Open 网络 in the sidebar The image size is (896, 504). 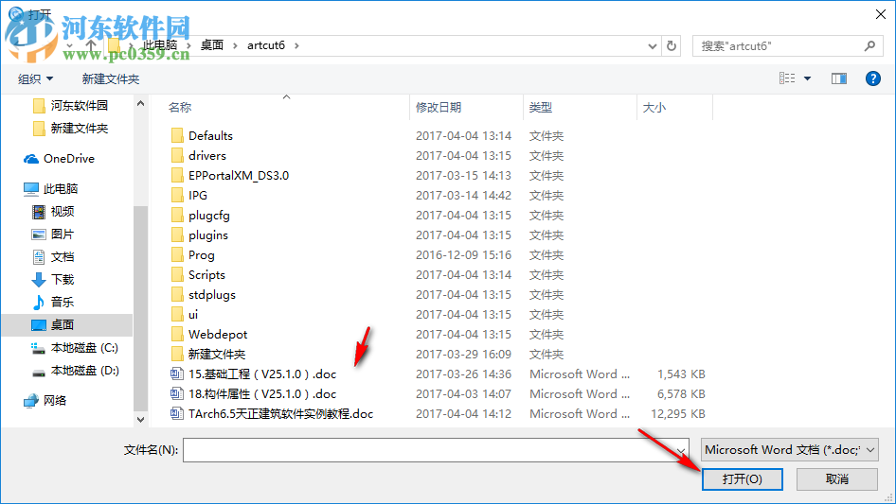pos(45,401)
